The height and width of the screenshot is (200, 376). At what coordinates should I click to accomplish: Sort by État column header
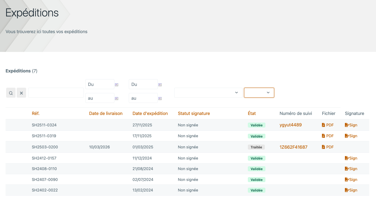(252, 113)
